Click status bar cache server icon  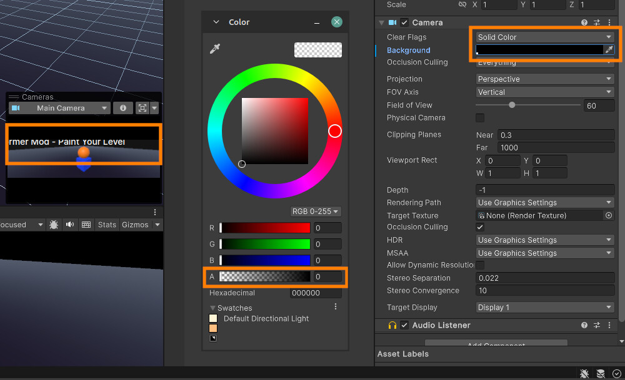(600, 374)
